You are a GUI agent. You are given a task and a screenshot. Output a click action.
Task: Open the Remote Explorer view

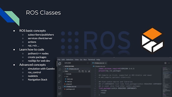tap(59, 88)
